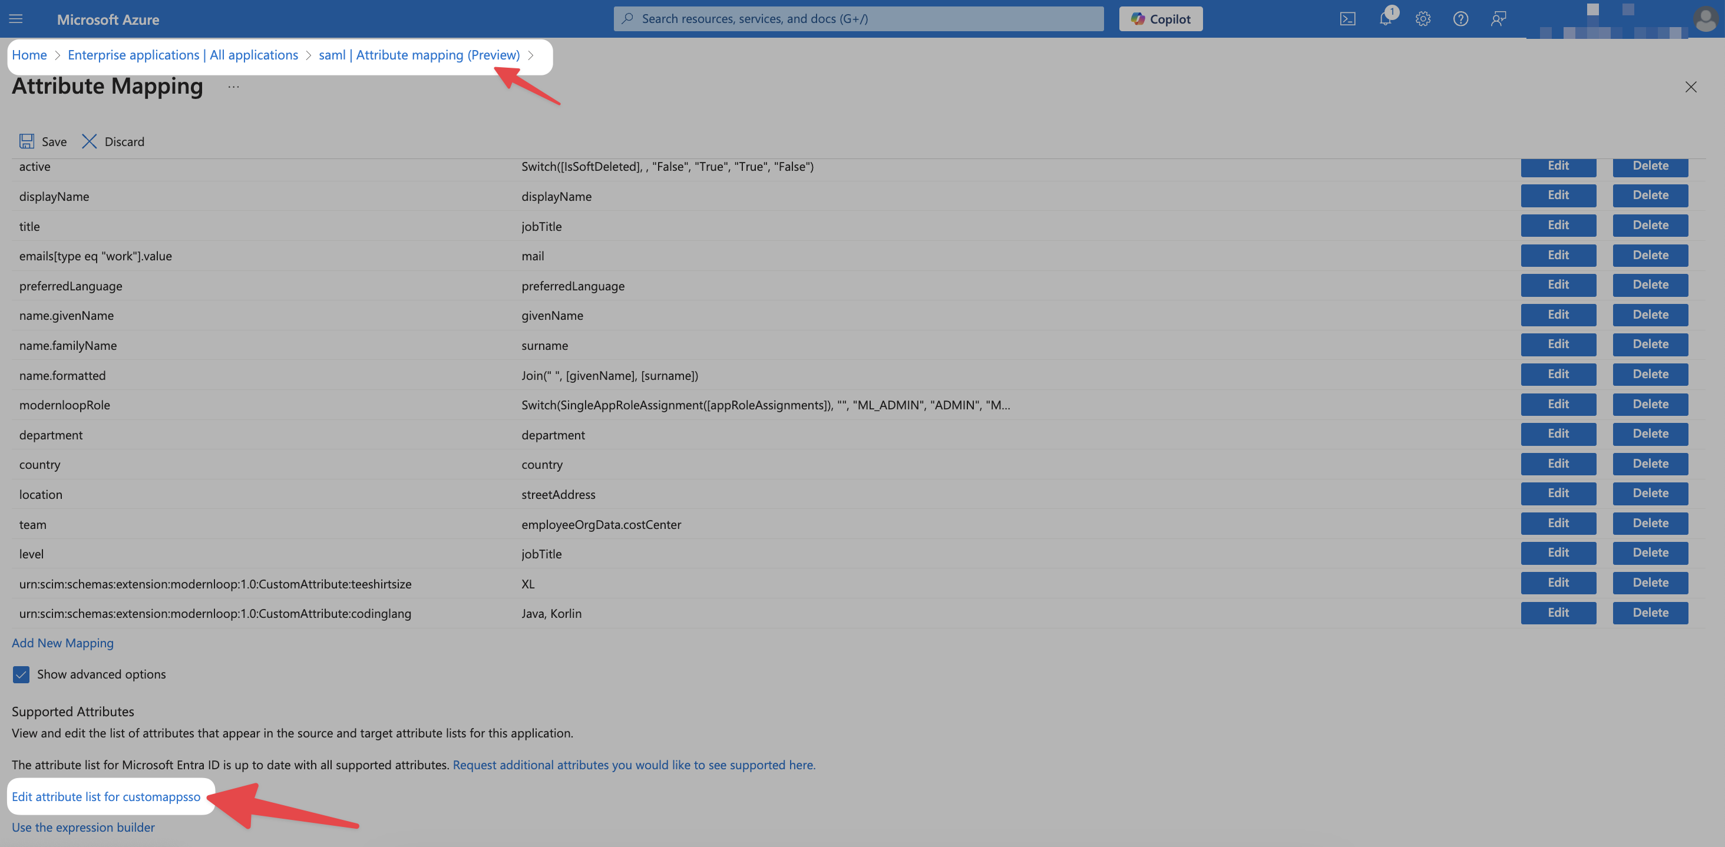
Task: Open Cloud Shell from the top bar
Action: 1347,19
